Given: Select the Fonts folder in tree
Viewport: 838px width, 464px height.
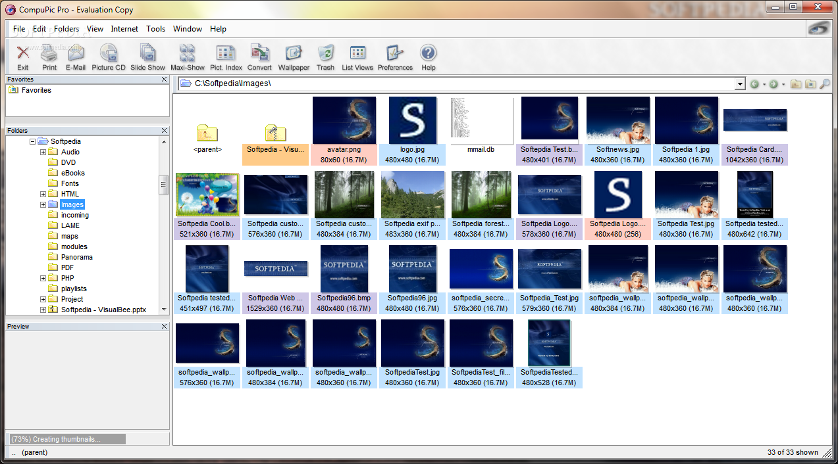Looking at the screenshot, I should [x=70, y=183].
